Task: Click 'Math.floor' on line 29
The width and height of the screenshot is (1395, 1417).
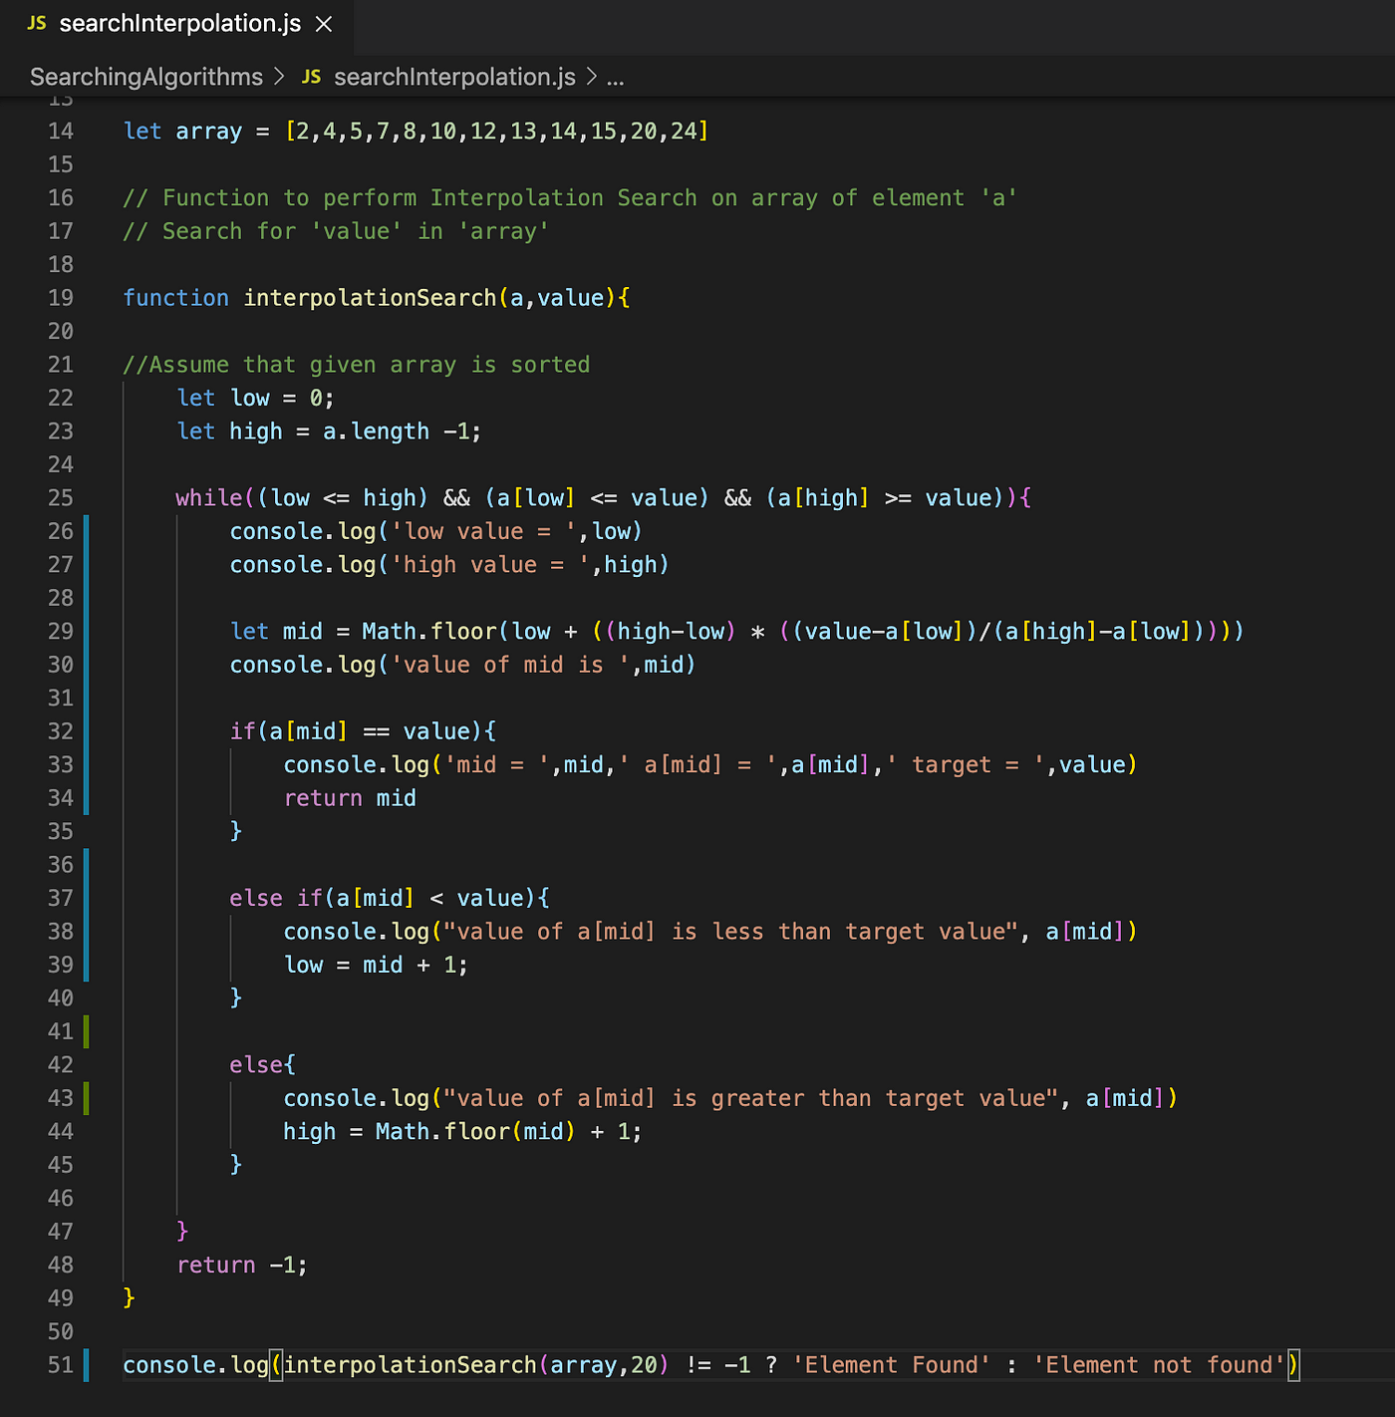Action: coord(429,632)
